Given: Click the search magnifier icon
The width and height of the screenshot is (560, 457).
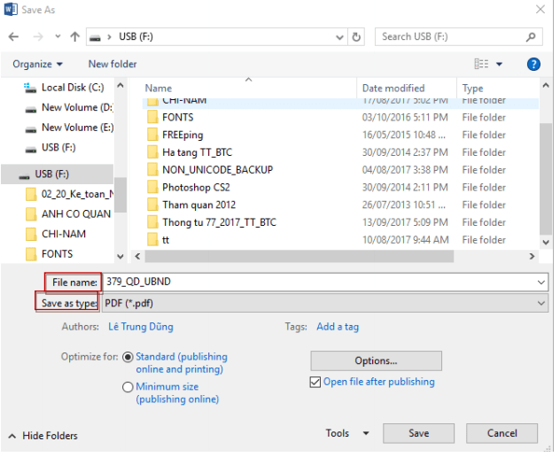Looking at the screenshot, I should (x=532, y=37).
